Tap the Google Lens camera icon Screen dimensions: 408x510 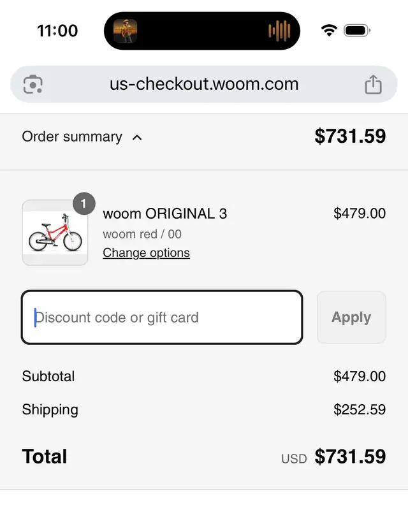[x=33, y=84]
